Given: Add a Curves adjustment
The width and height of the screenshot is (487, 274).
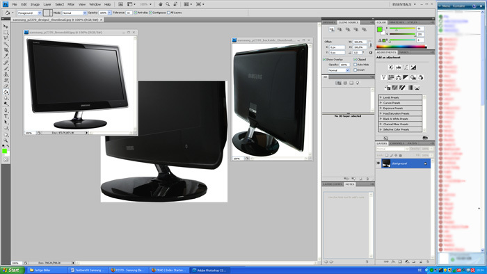Looking at the screenshot, I should coord(406,67).
